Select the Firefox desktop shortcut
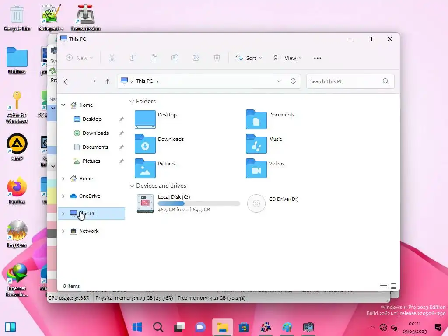 [x=17, y=191]
